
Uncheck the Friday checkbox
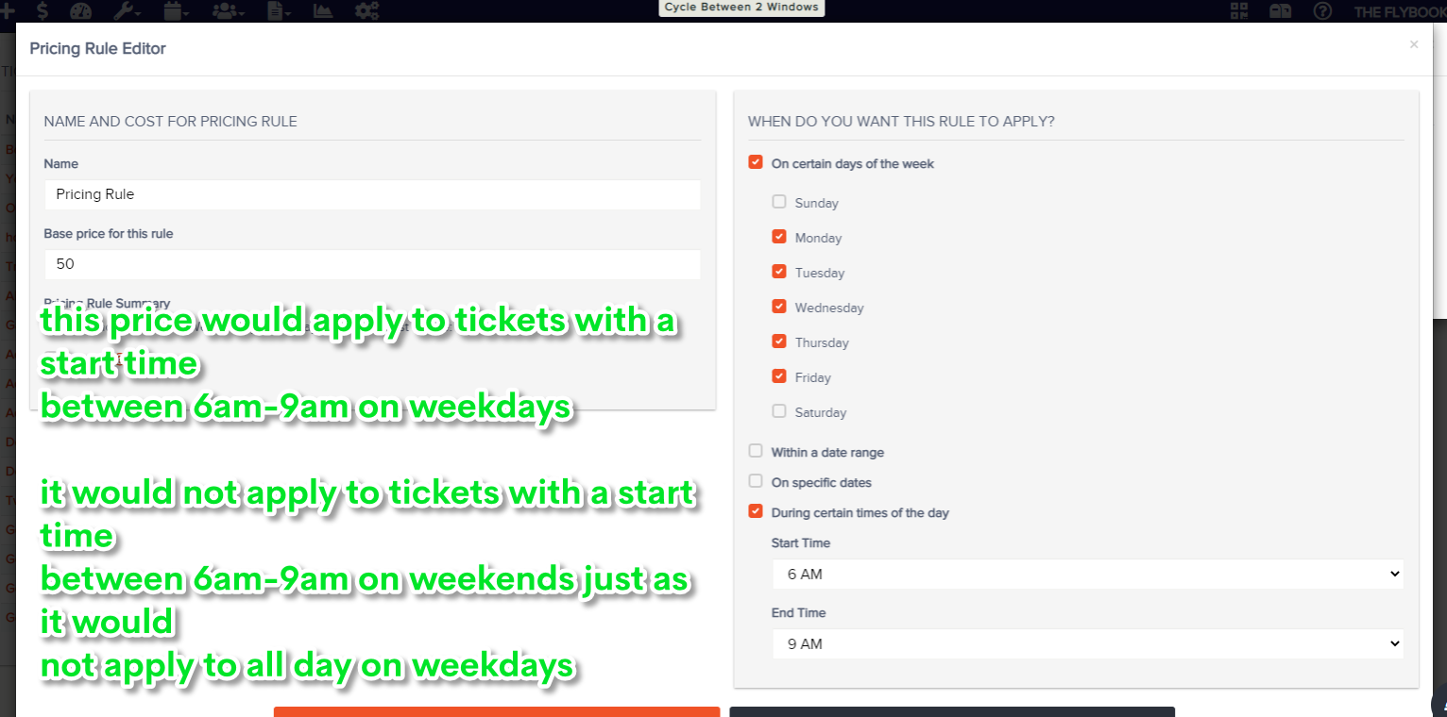(x=779, y=376)
